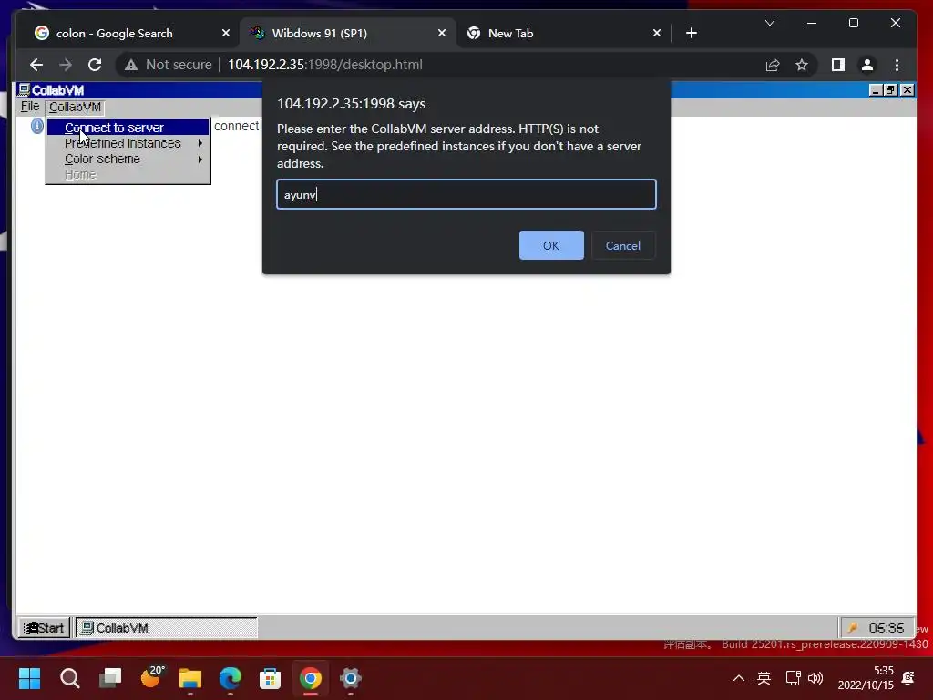
Task: Reload the current page
Action: click(95, 65)
